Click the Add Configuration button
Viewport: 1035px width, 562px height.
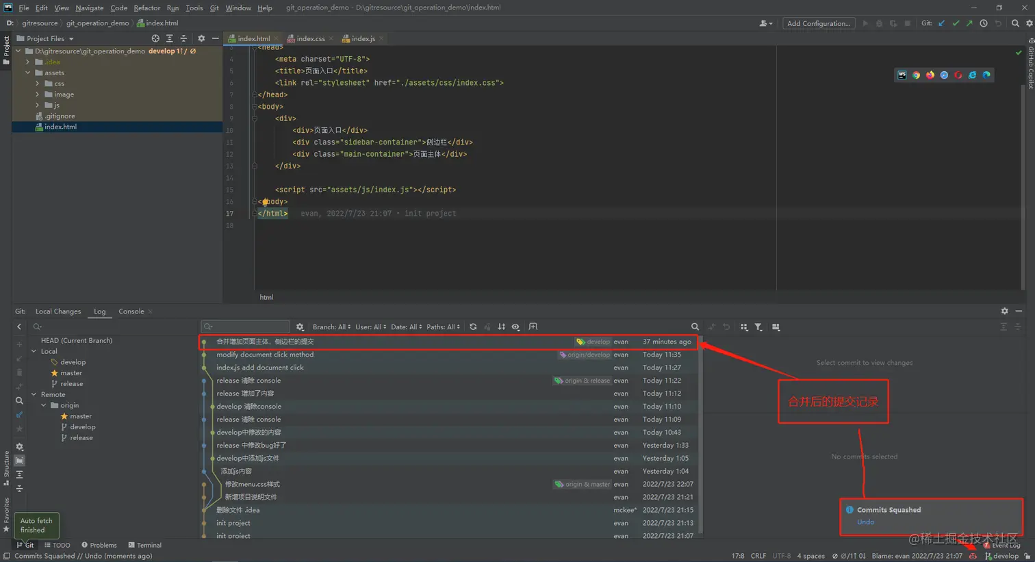[819, 23]
